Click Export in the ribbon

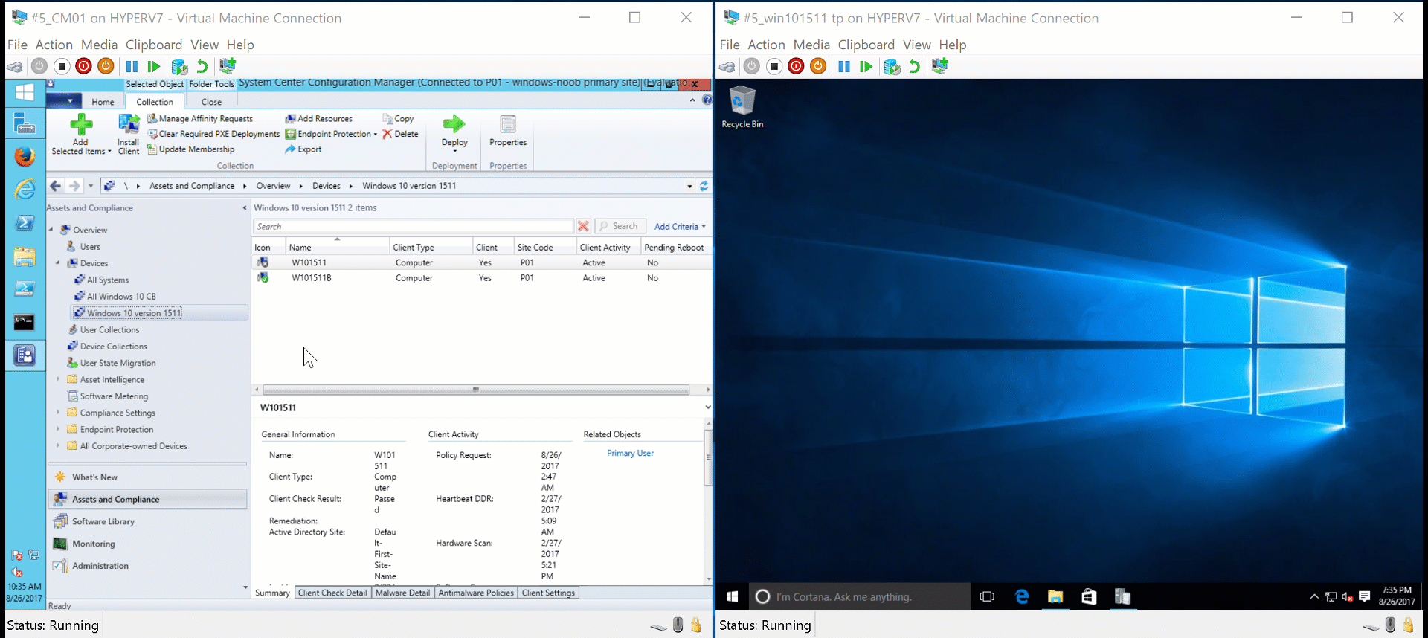coord(303,149)
